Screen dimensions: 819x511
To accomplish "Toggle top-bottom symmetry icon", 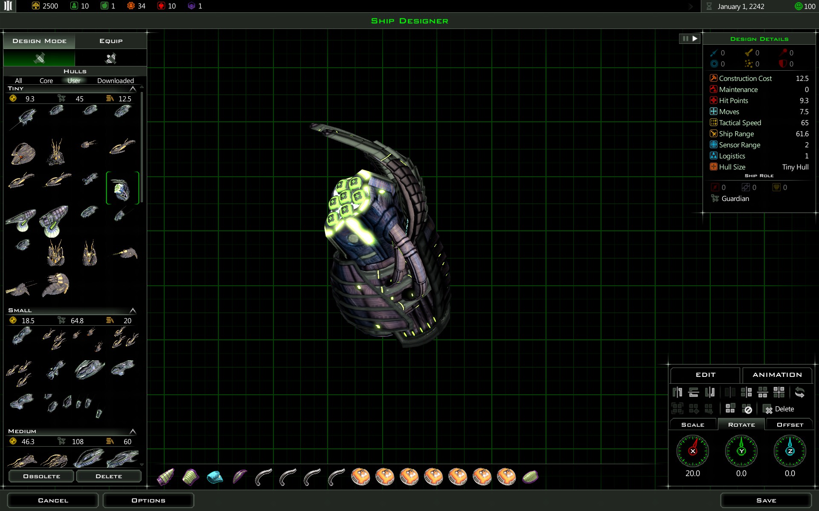I will pos(763,392).
